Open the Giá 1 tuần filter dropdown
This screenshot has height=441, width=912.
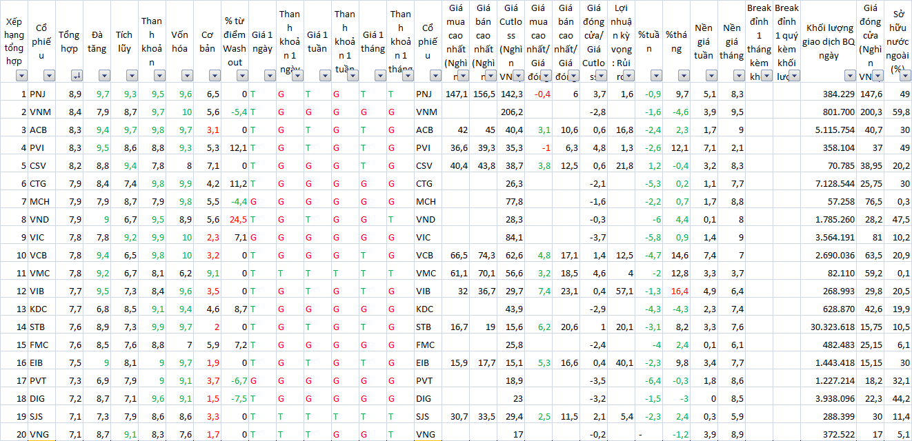tap(325, 76)
